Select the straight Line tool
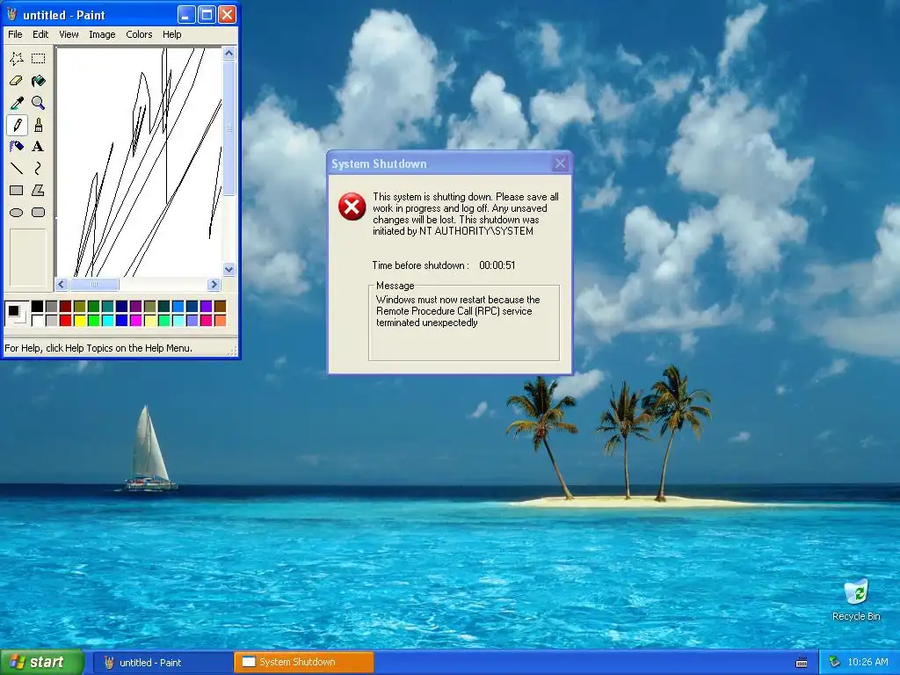This screenshot has width=900, height=675. (17, 168)
